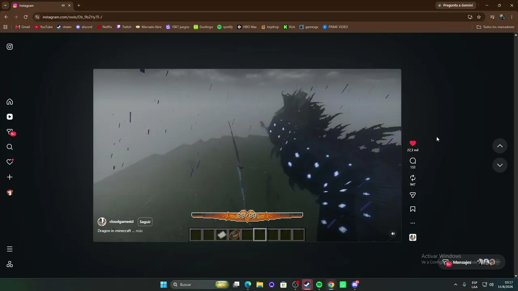This screenshot has width=518, height=291.
Task: Reload the Instagram page
Action: [x=25, y=17]
